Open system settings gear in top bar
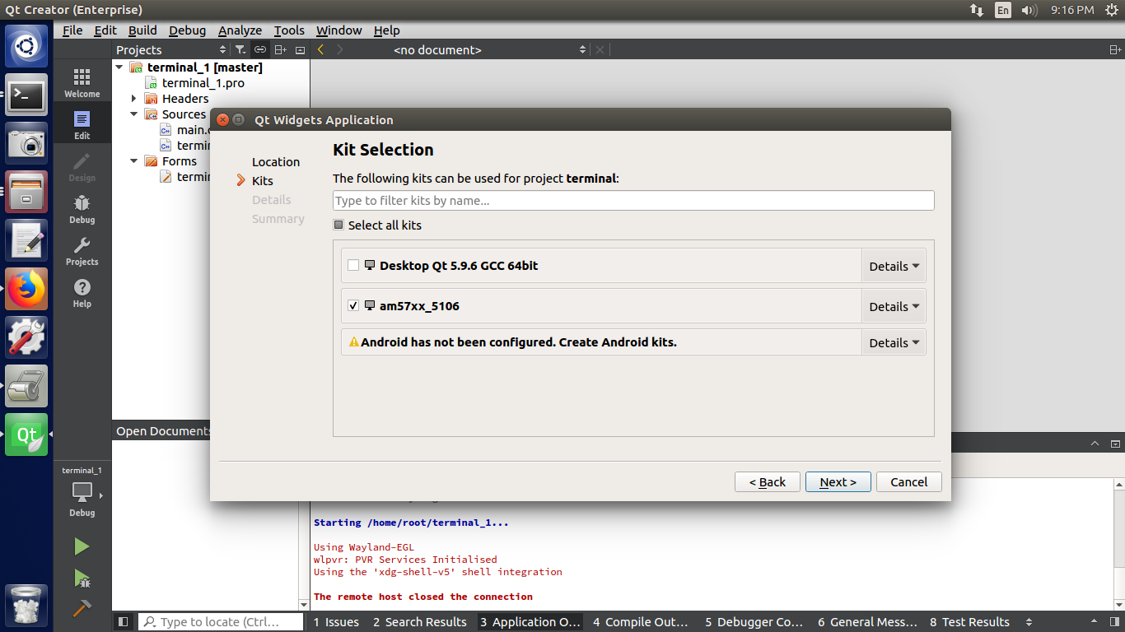 pyautogui.click(x=1112, y=10)
